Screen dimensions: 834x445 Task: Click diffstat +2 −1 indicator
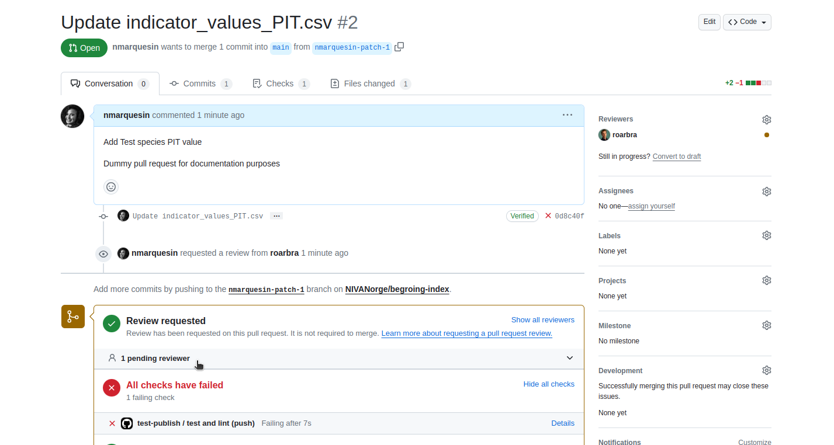click(x=748, y=83)
